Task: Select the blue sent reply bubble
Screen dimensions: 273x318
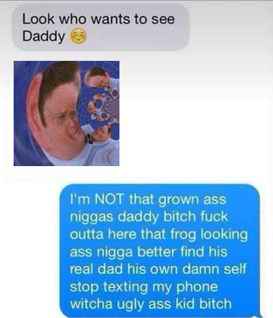Action: point(160,251)
